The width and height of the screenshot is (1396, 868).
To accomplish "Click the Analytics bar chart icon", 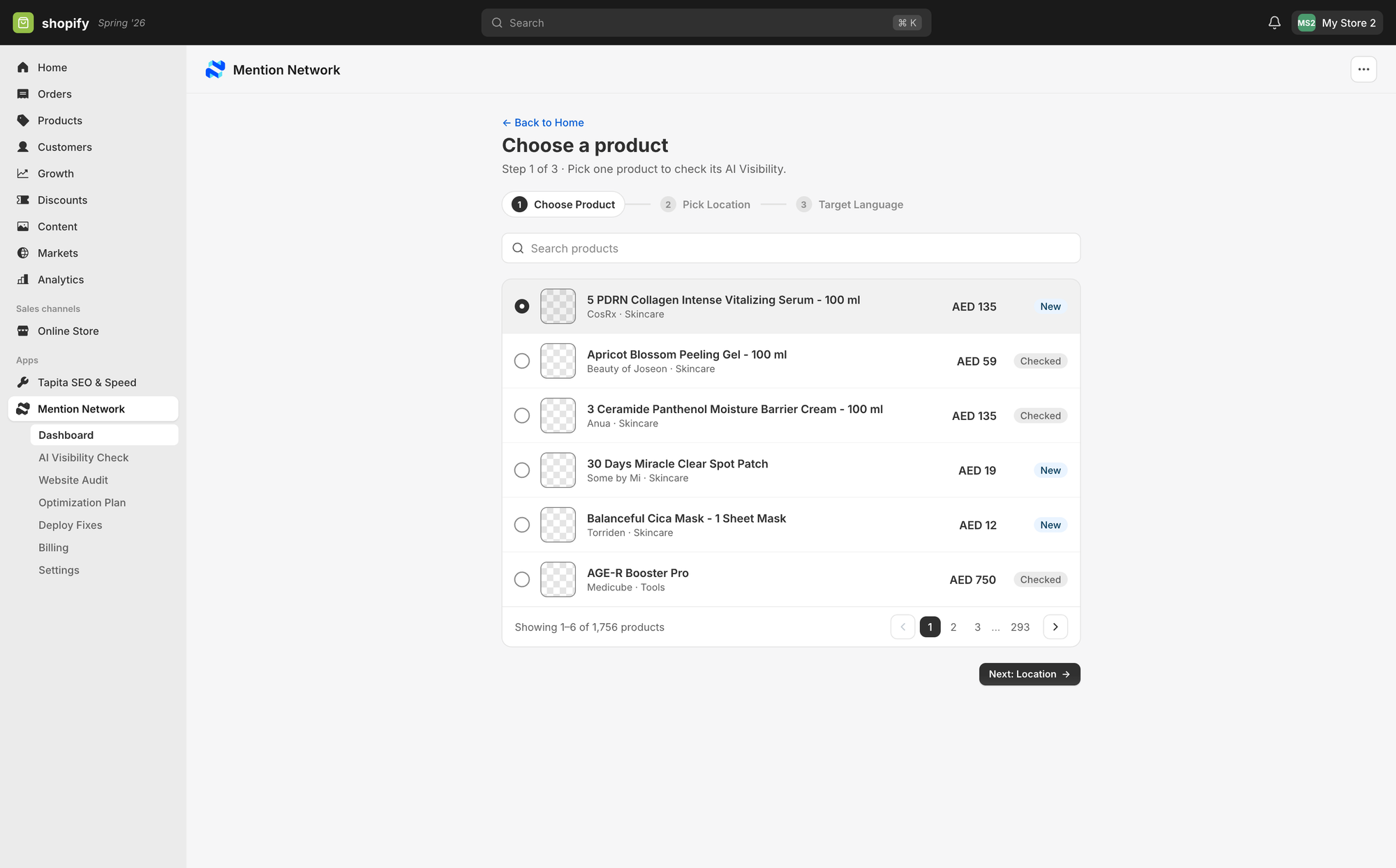I will (x=23, y=280).
